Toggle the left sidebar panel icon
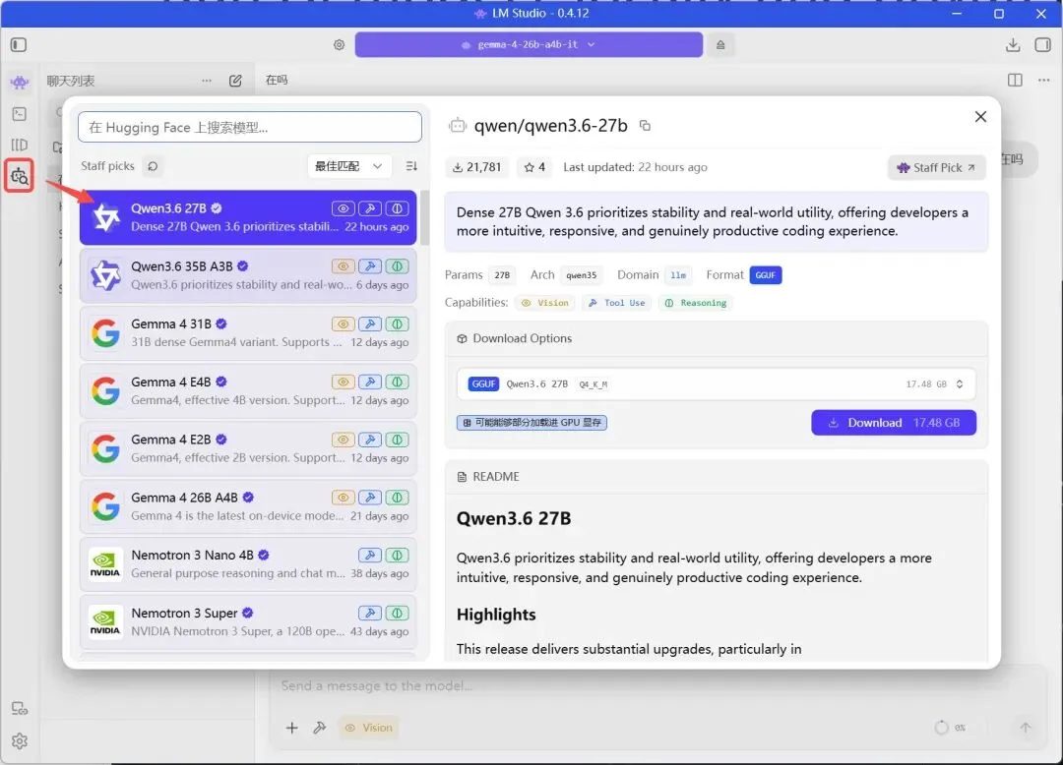 coord(19,44)
